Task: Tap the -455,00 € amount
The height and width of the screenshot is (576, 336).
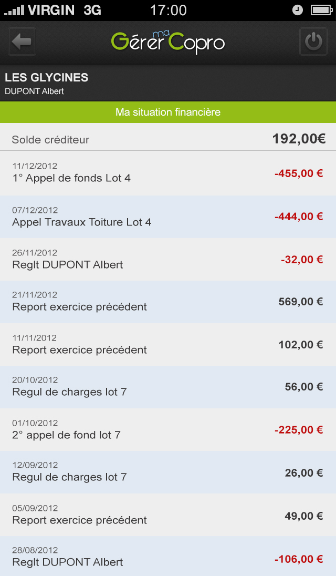Action: (x=299, y=173)
